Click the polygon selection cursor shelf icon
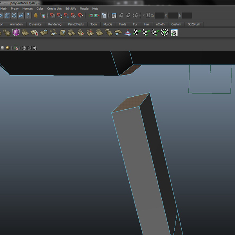The width and height of the screenshot is (235, 235). pos(34,33)
